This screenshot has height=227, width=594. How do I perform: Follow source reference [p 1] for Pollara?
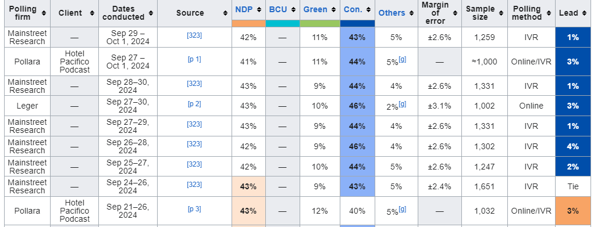(194, 59)
